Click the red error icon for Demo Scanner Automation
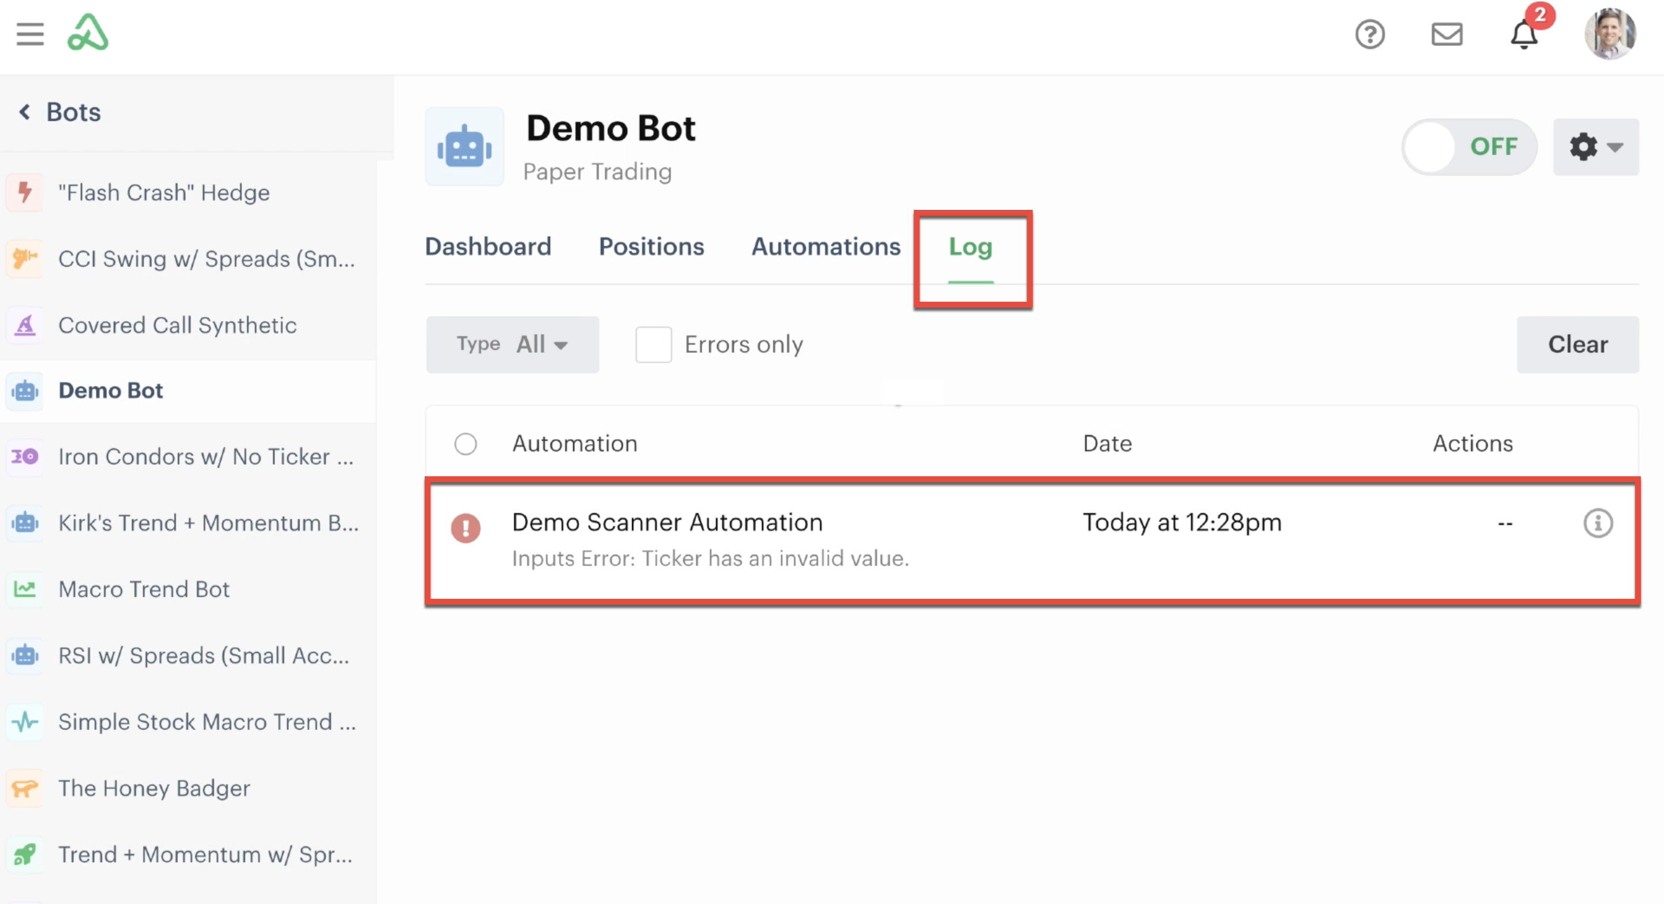This screenshot has width=1664, height=904. (465, 528)
